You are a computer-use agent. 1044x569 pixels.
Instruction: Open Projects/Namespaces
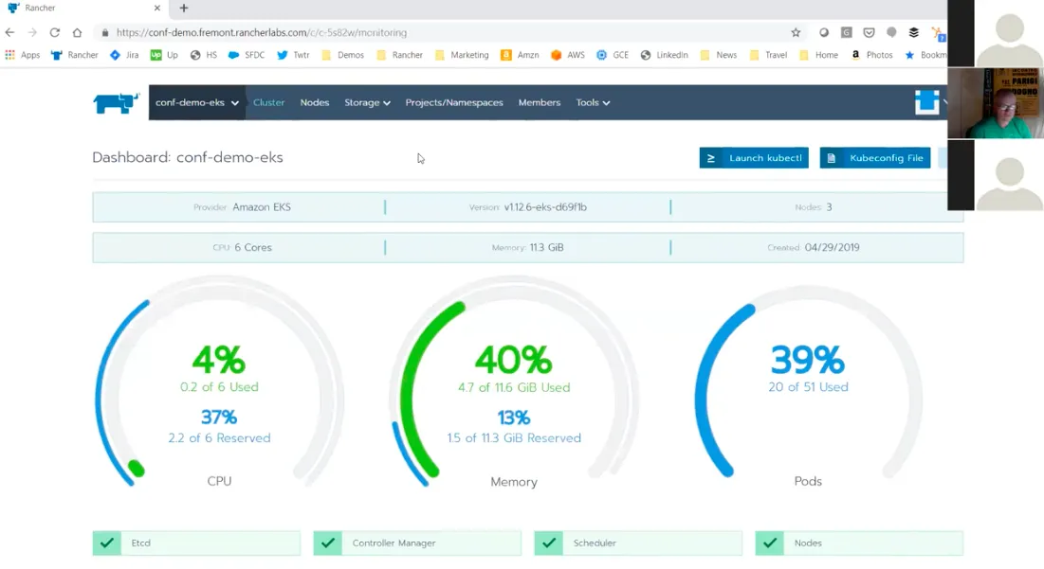pos(454,102)
